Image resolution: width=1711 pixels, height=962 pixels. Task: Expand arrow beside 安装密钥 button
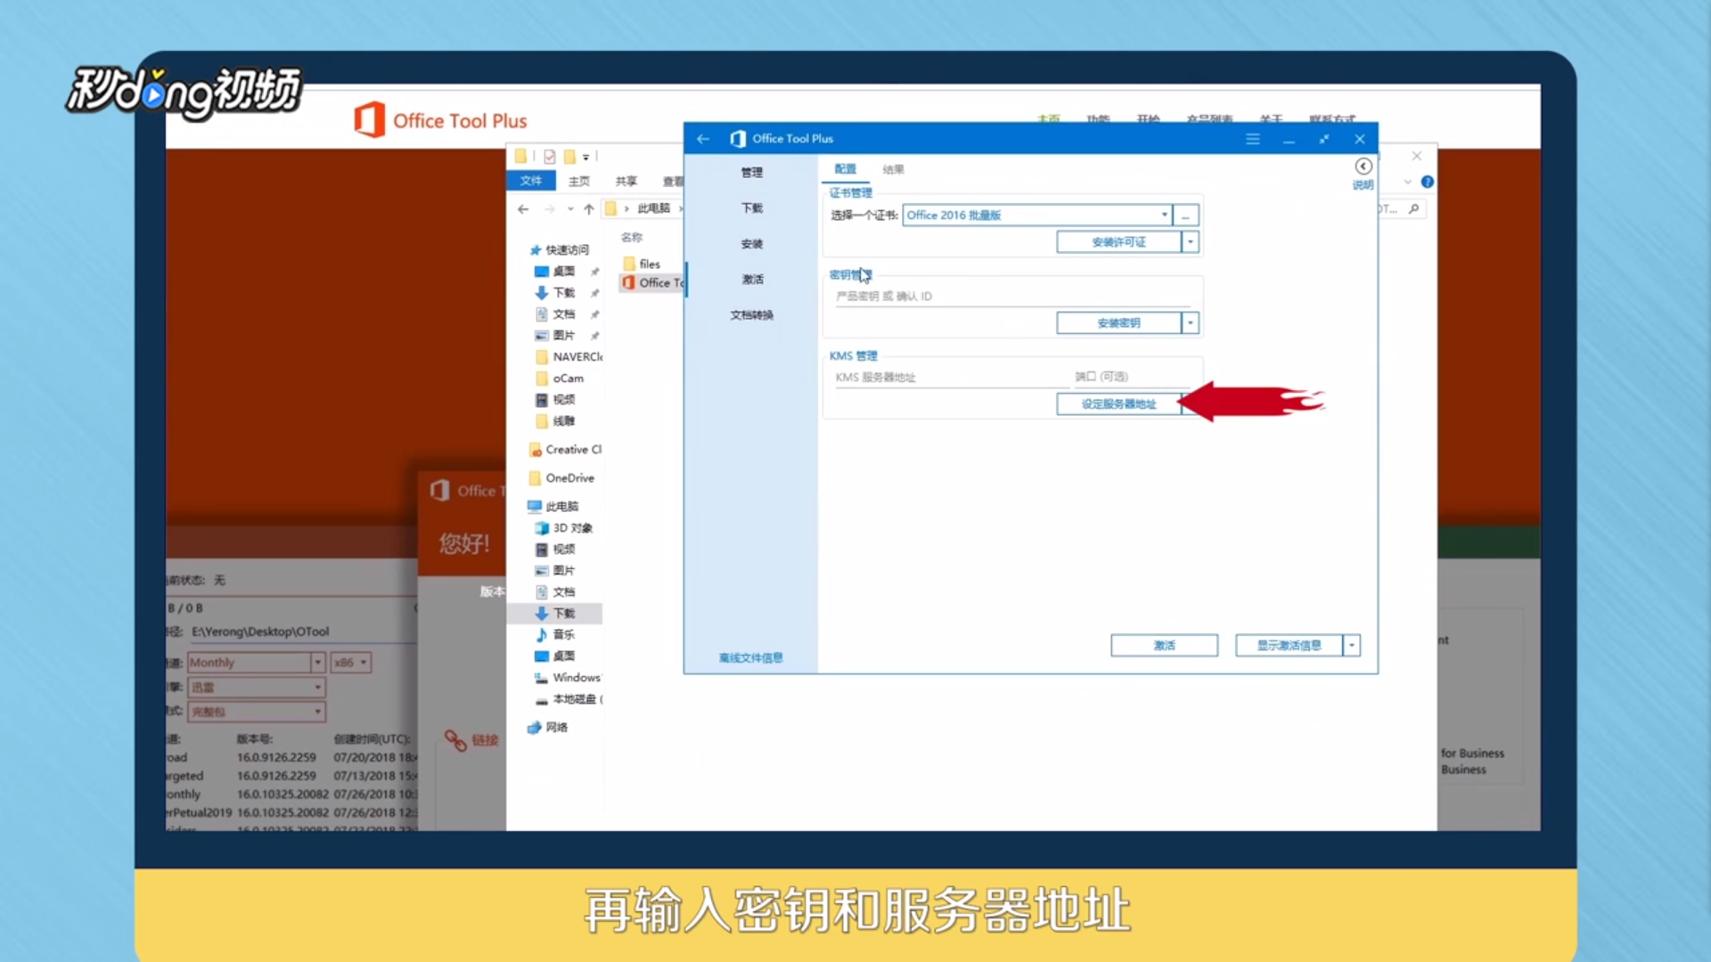pyautogui.click(x=1191, y=323)
